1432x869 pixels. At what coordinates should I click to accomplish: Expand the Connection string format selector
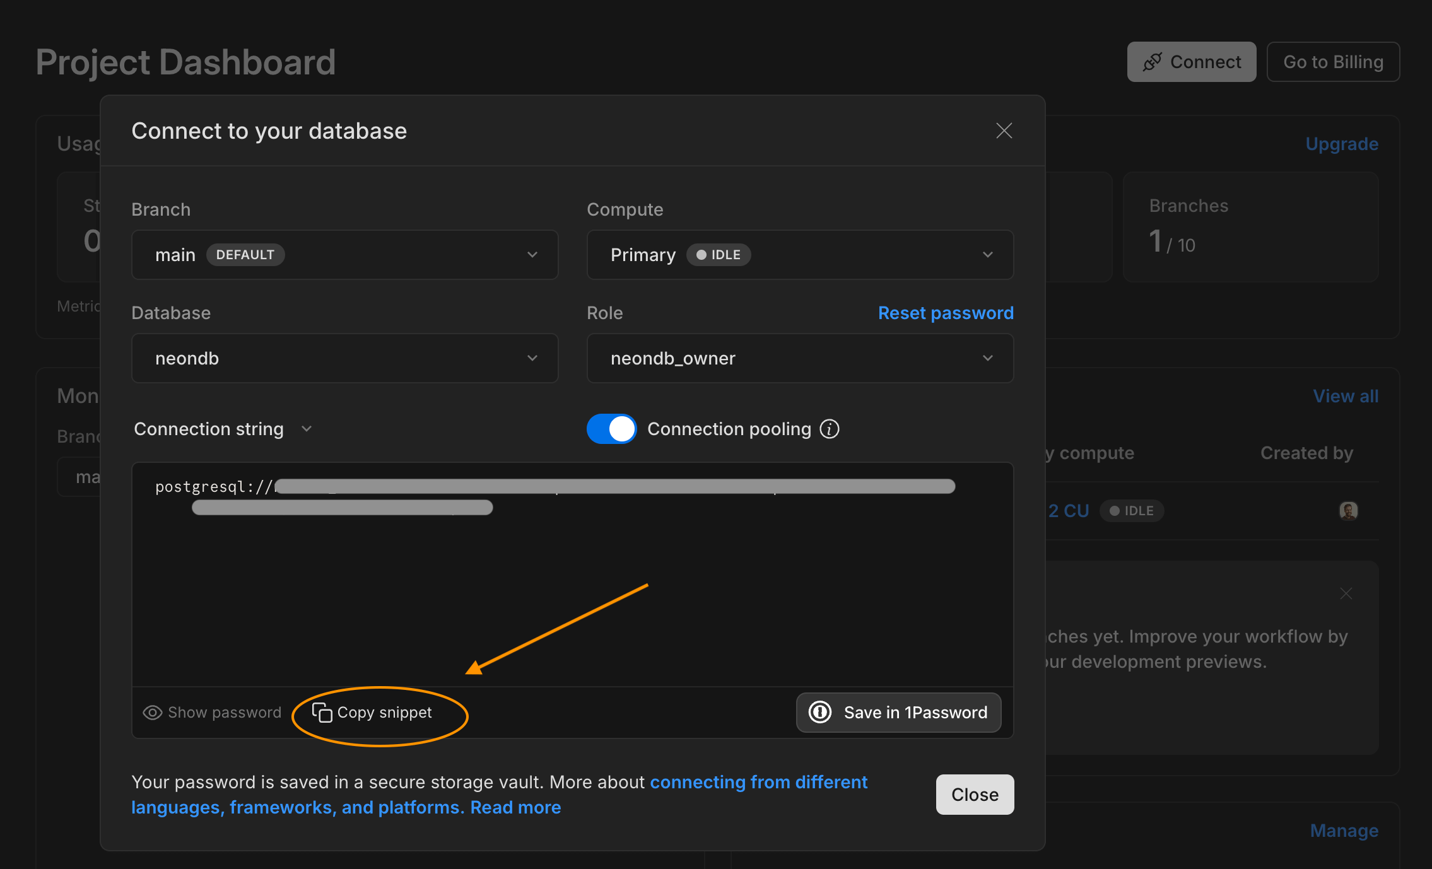(x=222, y=429)
